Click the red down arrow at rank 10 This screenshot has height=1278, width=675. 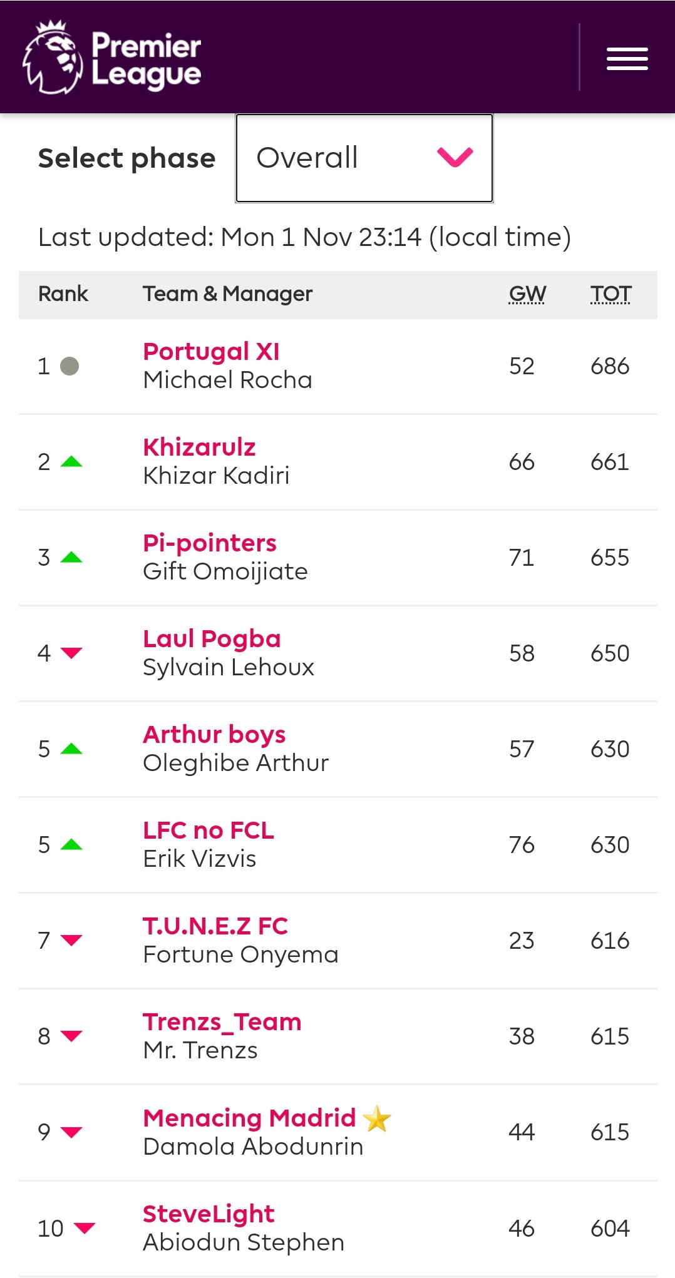point(85,1228)
